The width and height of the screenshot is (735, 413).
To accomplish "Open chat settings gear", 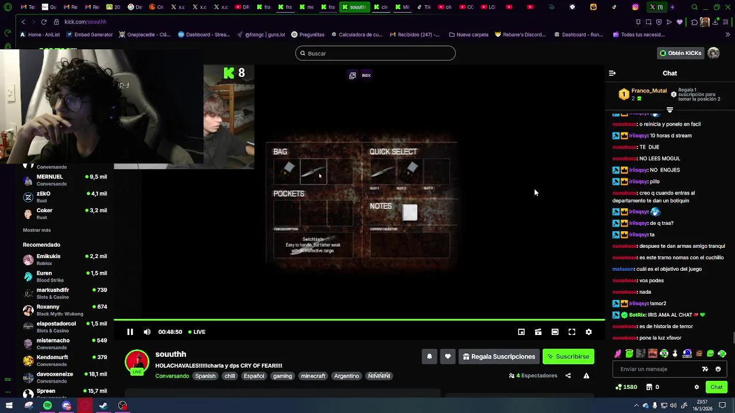I will coord(697,387).
